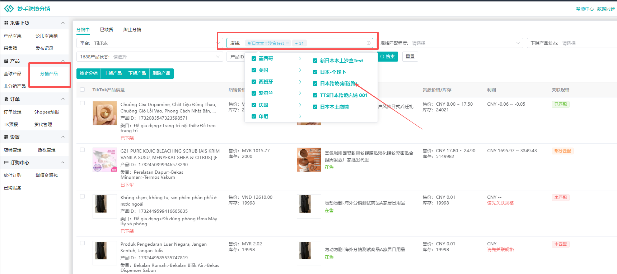Viewport: 617px width, 274px height.
Task: Open the 规格匹配程度 dropdown
Action: pos(450,43)
